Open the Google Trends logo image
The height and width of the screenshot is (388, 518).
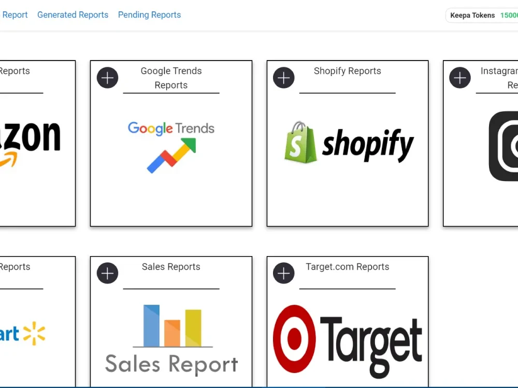point(171,147)
